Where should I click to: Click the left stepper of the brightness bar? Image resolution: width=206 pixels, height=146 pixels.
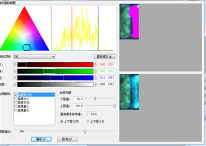tap(15, 84)
